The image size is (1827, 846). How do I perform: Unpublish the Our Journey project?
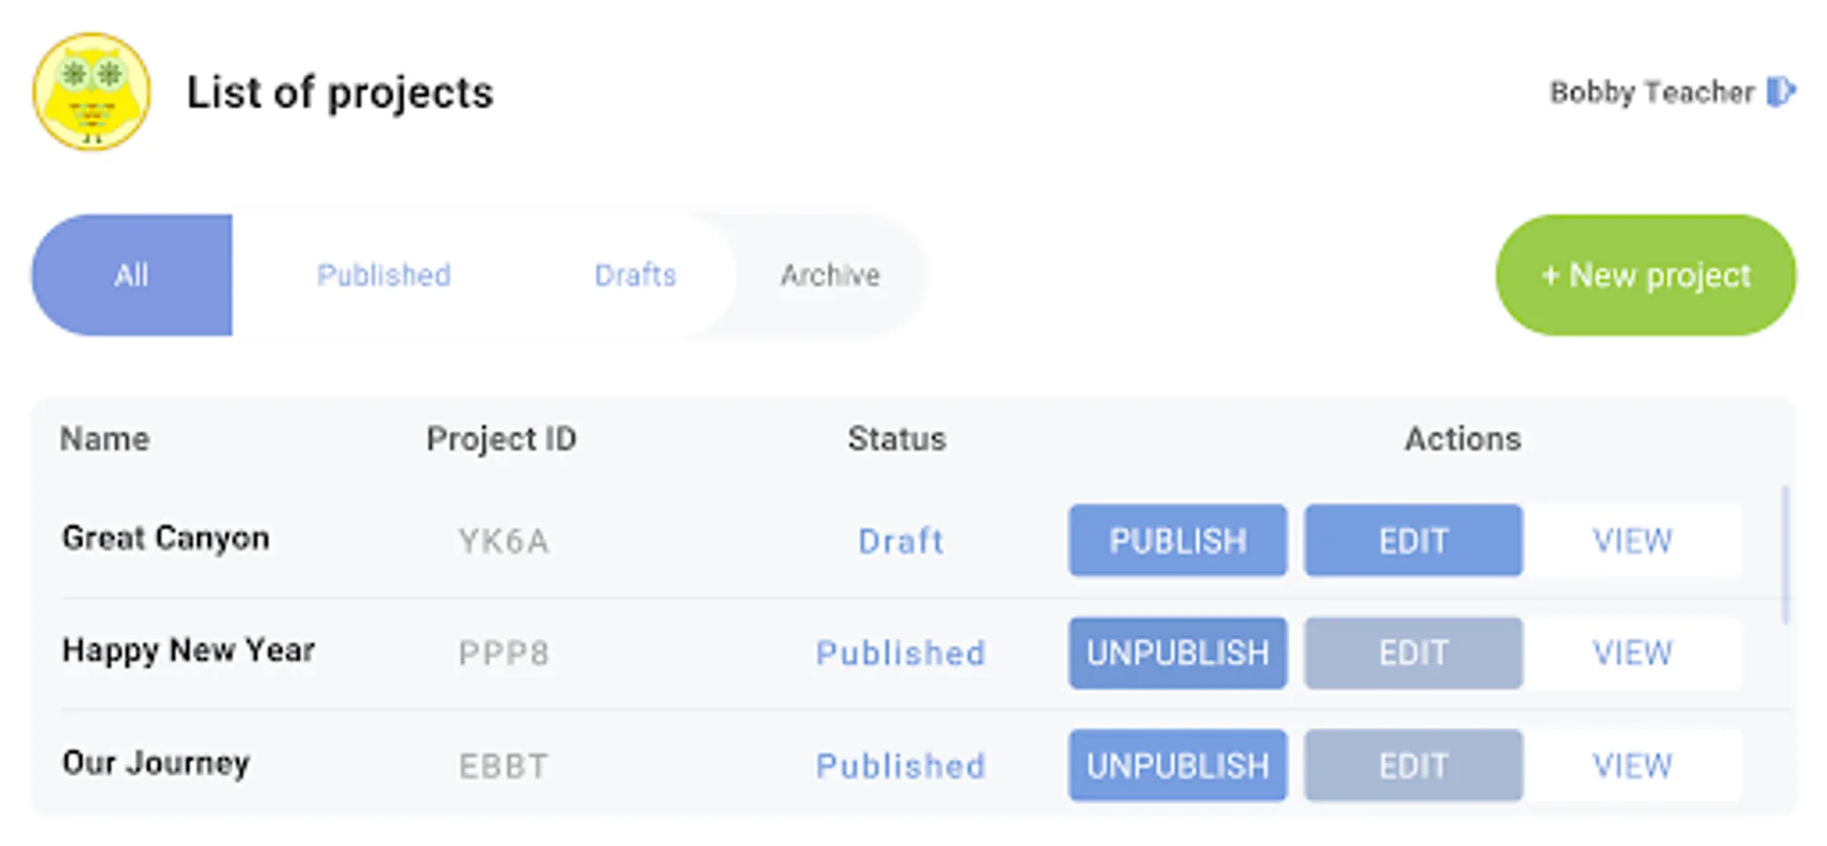pyautogui.click(x=1177, y=766)
